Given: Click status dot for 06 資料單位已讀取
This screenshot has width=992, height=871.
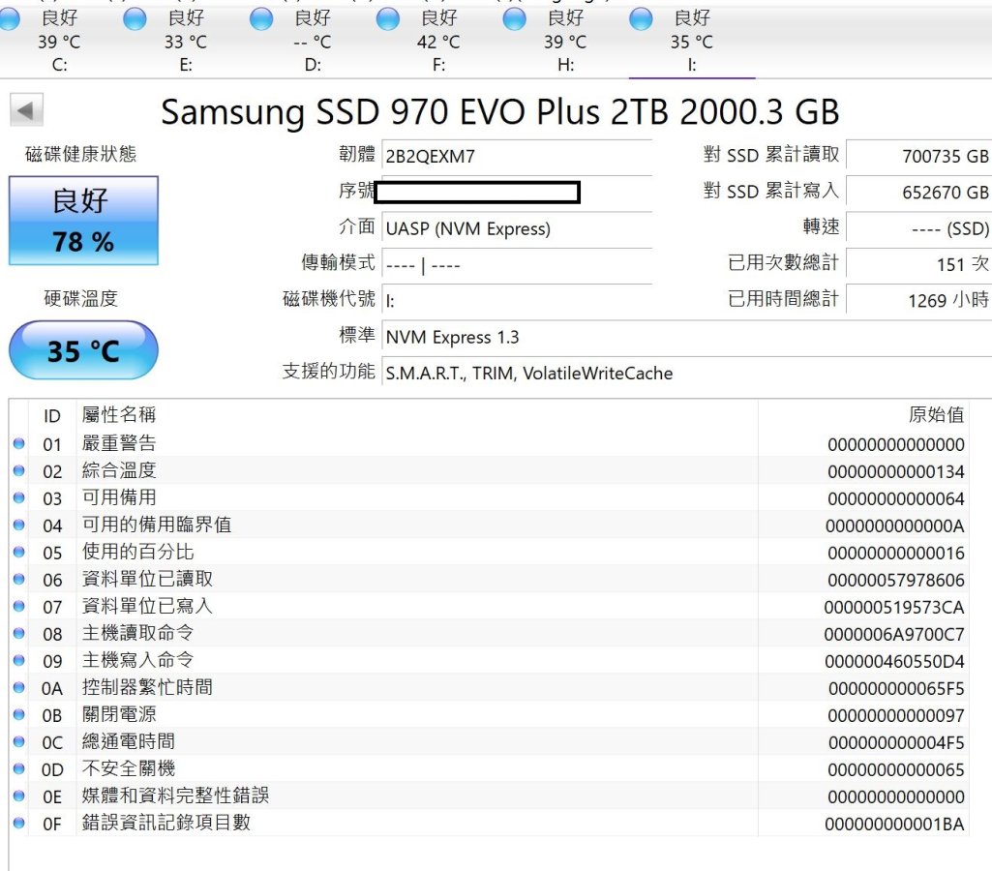Looking at the screenshot, I should point(19,579).
